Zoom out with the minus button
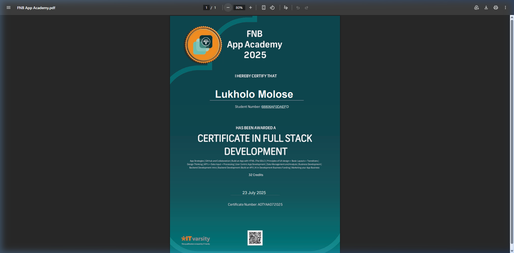 (x=228, y=7)
